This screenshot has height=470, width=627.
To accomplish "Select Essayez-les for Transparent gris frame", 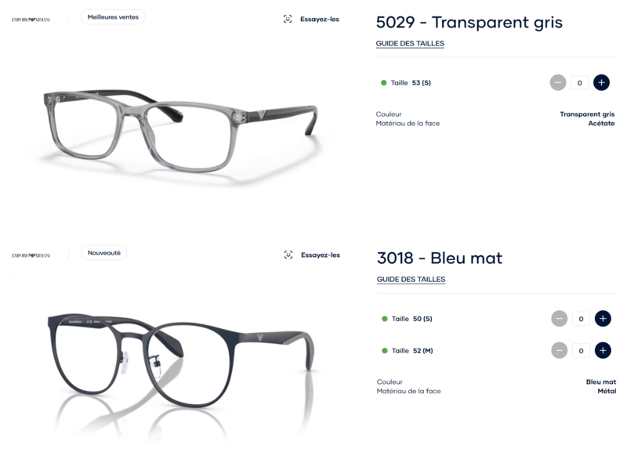I will click(x=320, y=19).
